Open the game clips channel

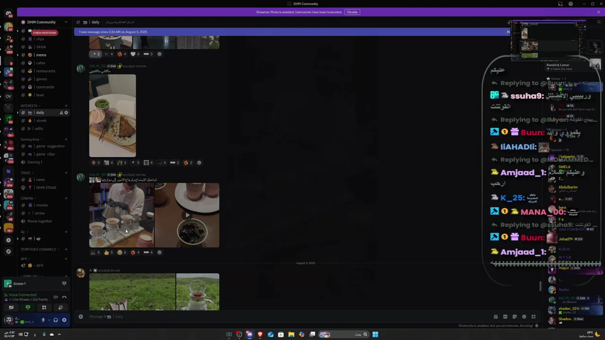pos(45,154)
